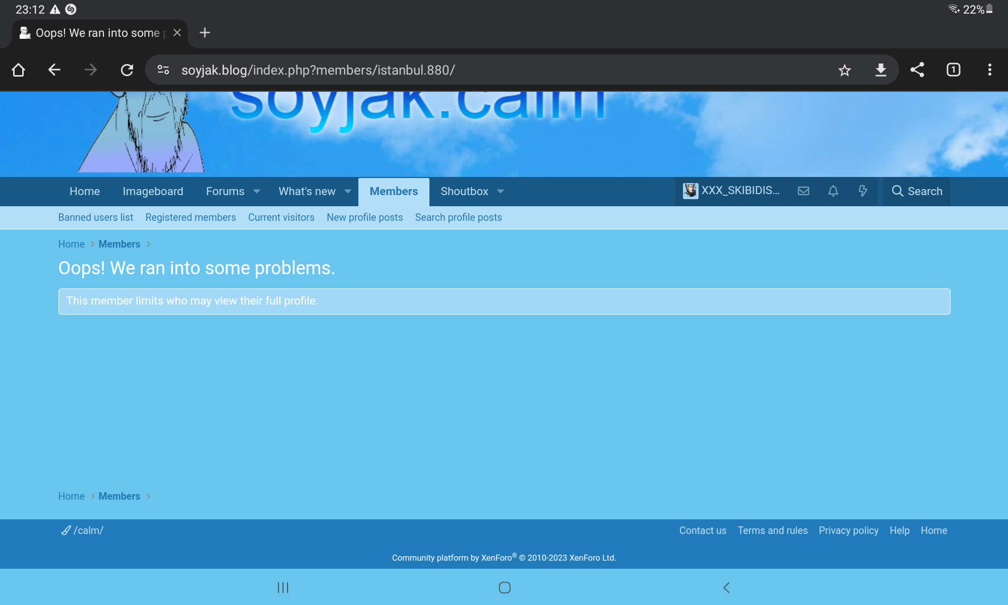Expand the Forums dropdown arrow
Screen dimensions: 1008x605
pos(257,192)
